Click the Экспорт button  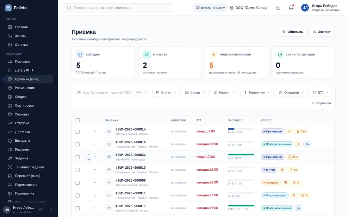coord(322,32)
